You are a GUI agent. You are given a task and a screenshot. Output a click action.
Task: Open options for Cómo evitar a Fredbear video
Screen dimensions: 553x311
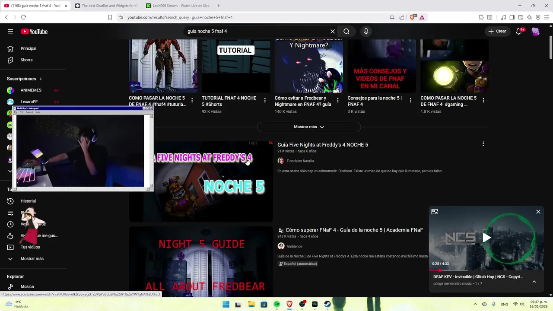pos(338,100)
